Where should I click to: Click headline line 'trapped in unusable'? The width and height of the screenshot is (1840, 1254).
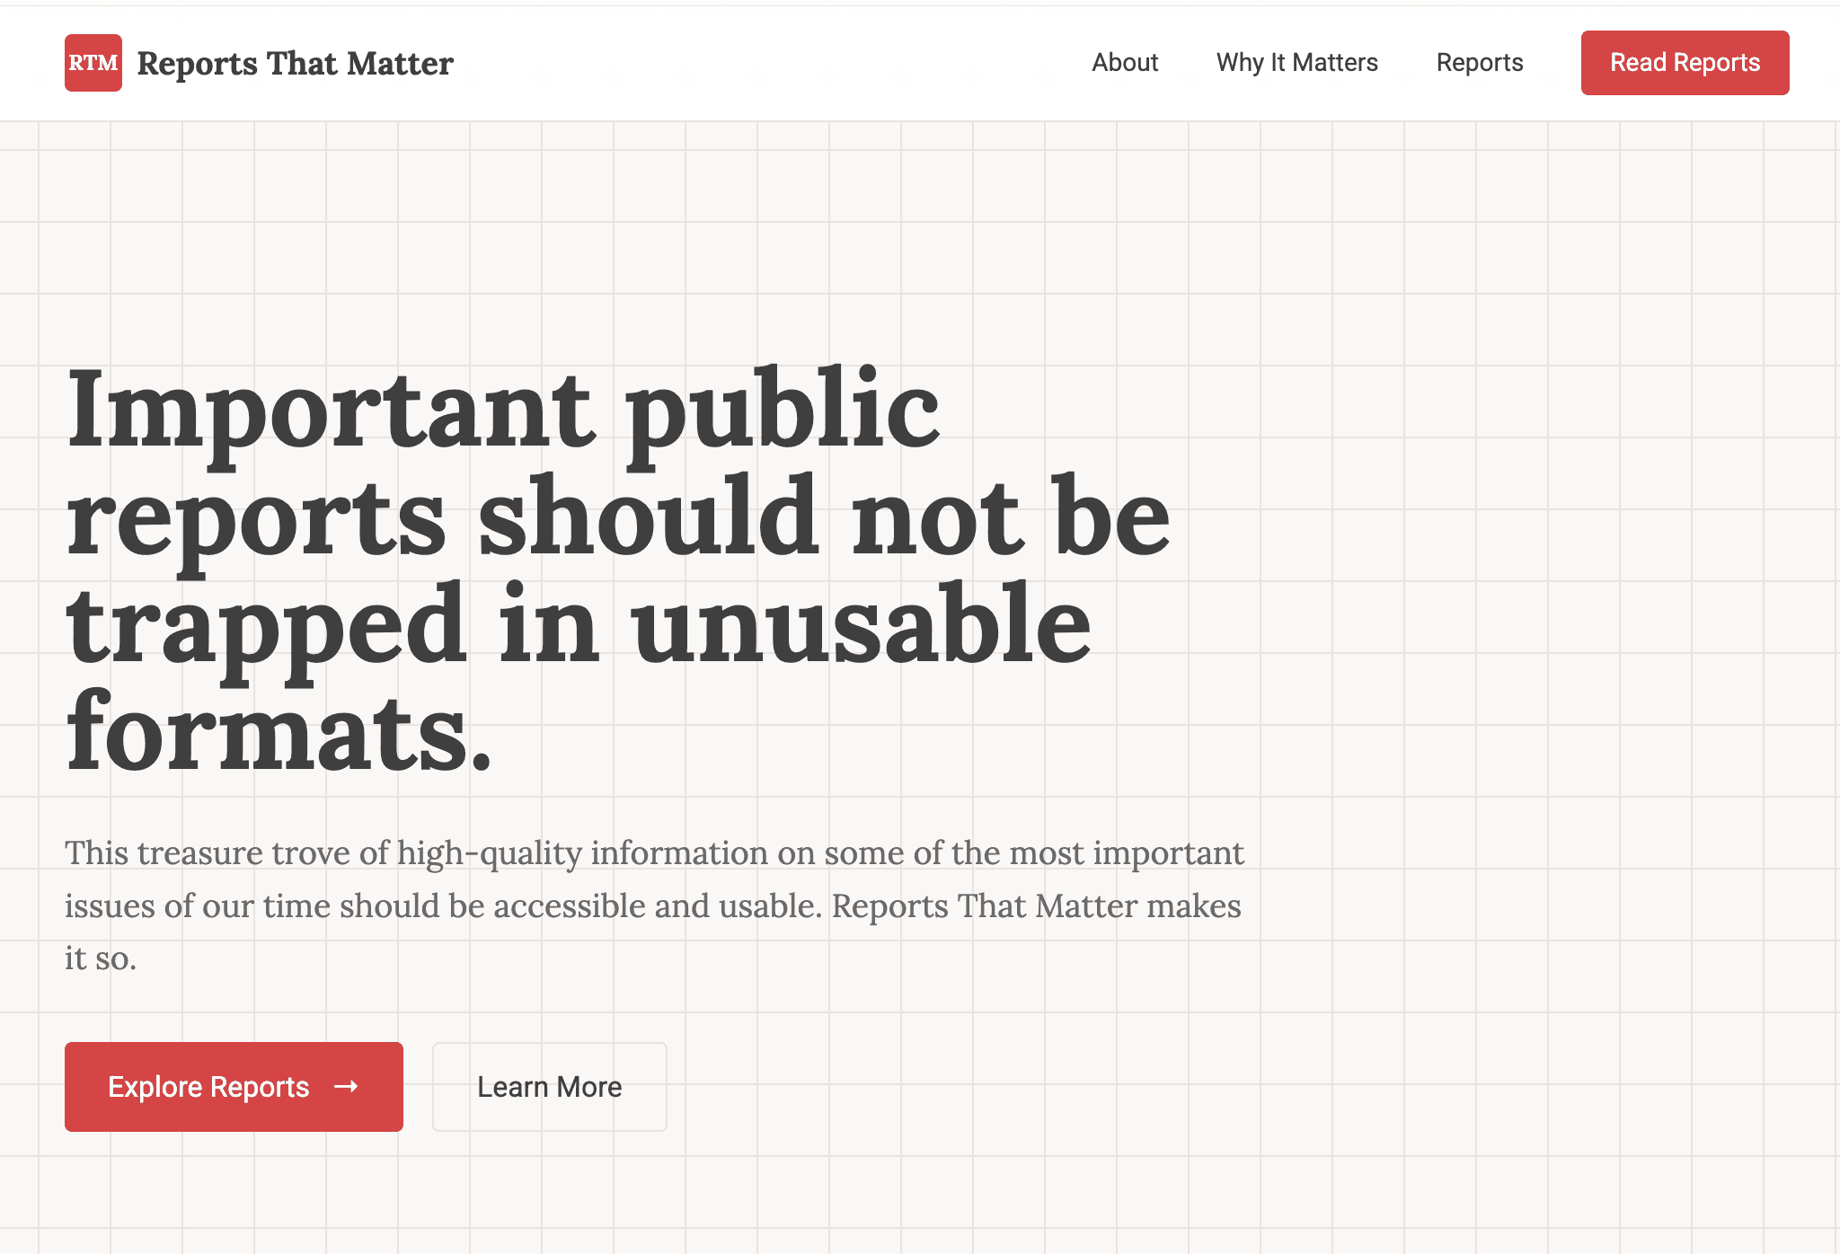click(x=579, y=627)
